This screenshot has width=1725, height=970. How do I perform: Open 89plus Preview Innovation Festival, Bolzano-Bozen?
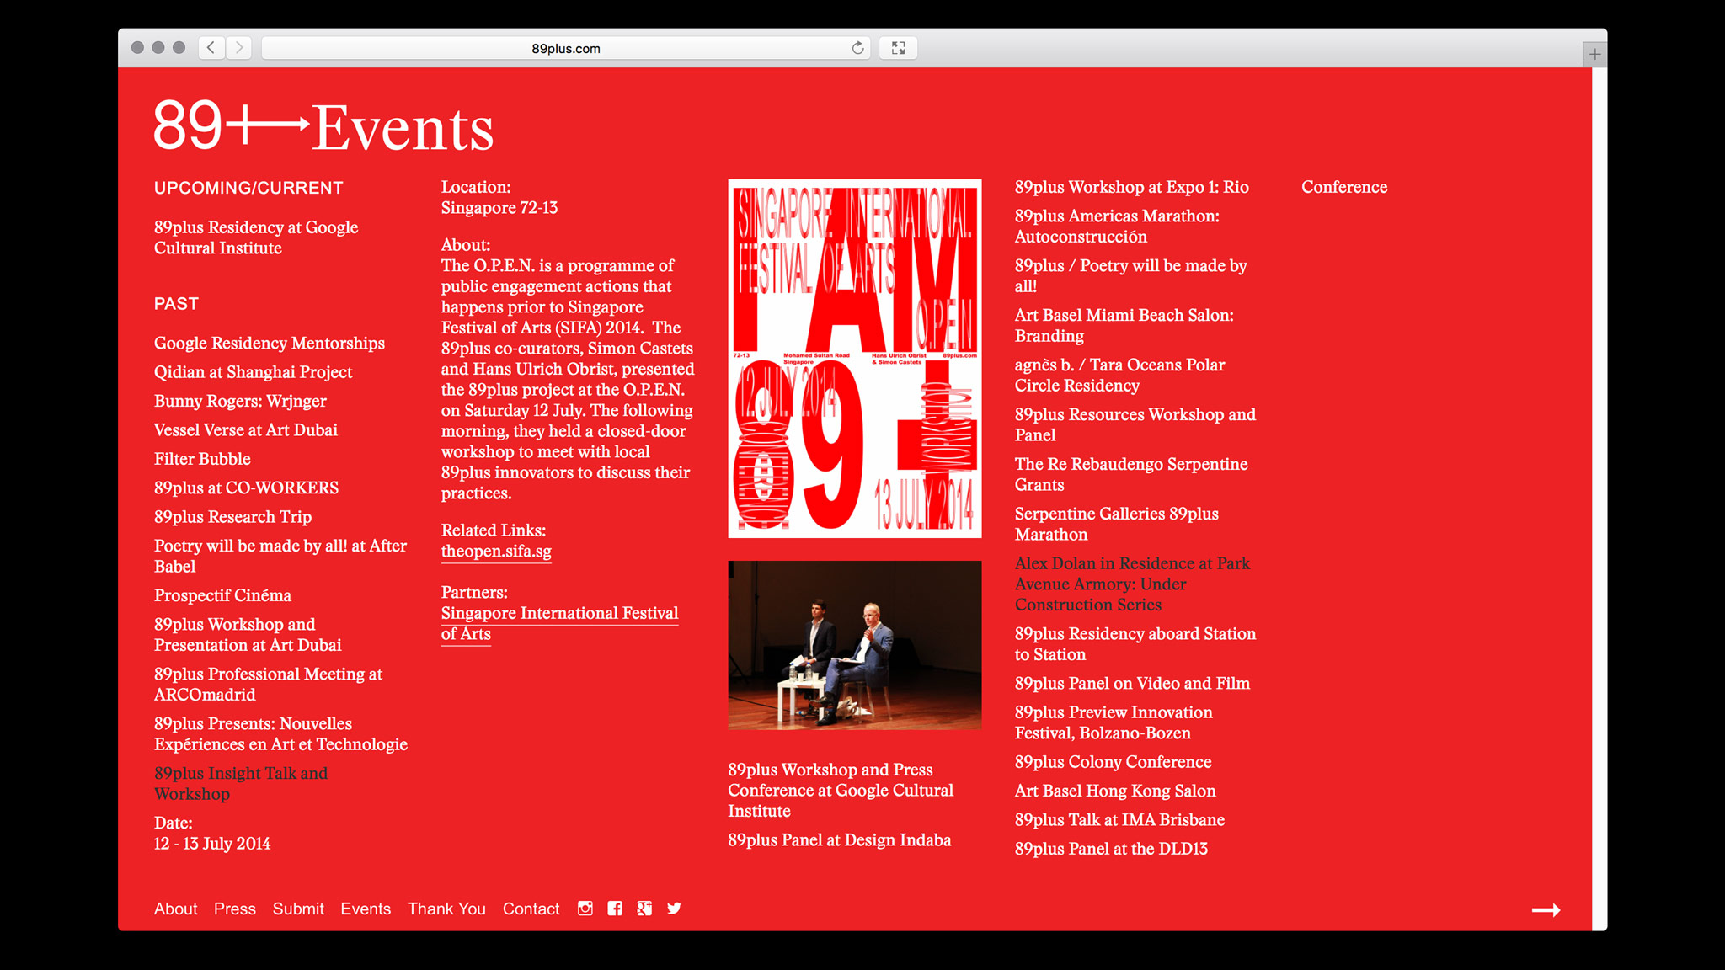(1114, 722)
